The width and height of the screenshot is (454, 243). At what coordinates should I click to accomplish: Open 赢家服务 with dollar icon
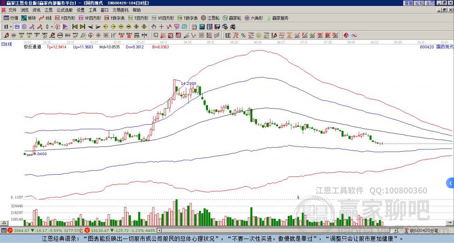[278, 18]
